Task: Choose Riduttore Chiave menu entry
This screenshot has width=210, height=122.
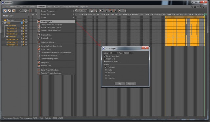Action: tap(56, 42)
